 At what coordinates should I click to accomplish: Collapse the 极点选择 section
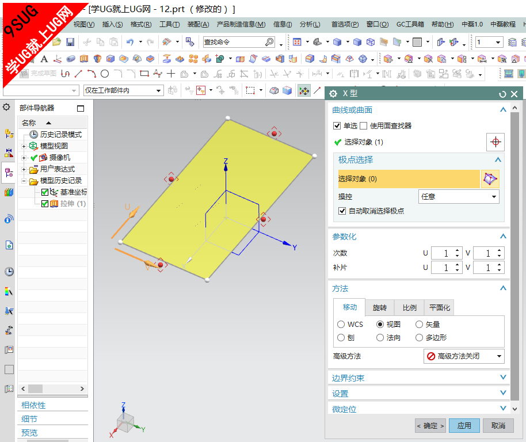click(x=498, y=160)
